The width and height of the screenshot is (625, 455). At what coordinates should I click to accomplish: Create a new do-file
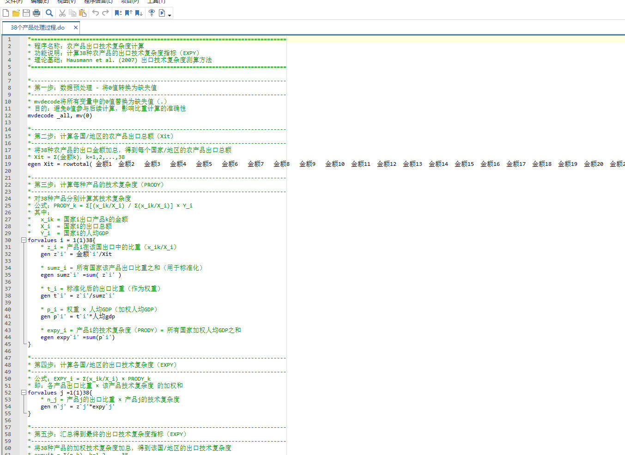(6, 13)
